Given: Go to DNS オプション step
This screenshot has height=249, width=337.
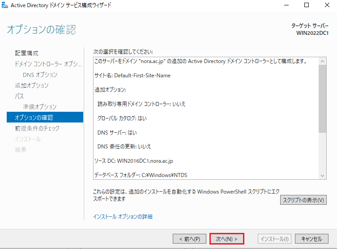Looking at the screenshot, I should tap(40, 75).
